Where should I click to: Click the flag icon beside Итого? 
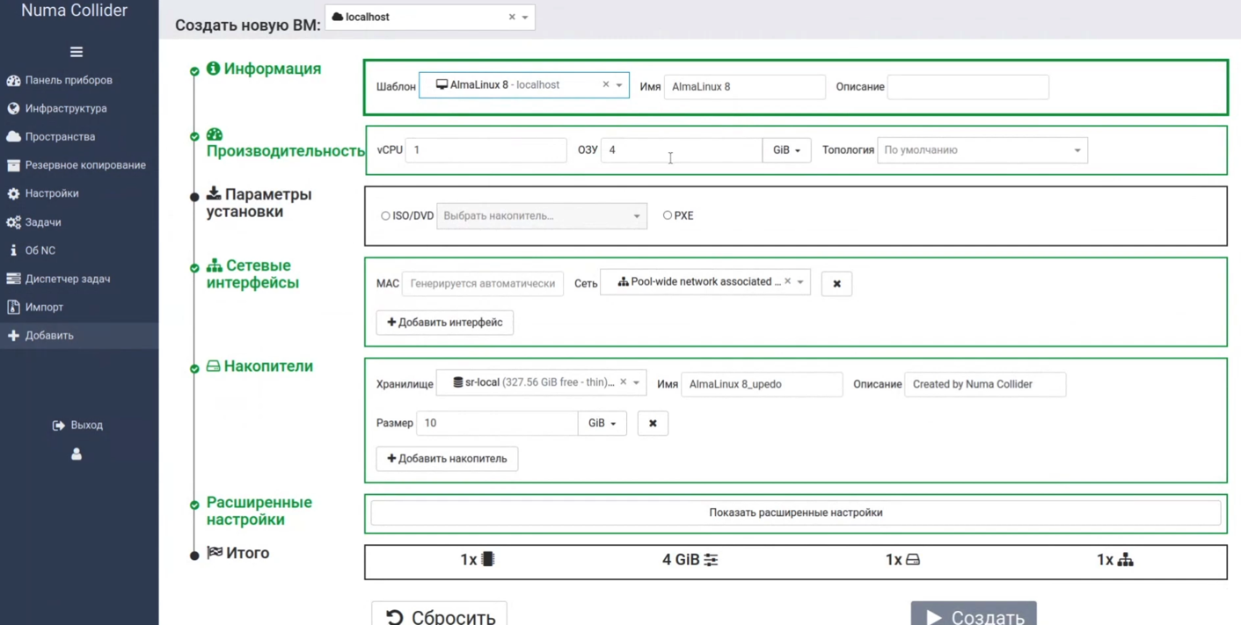pos(215,553)
